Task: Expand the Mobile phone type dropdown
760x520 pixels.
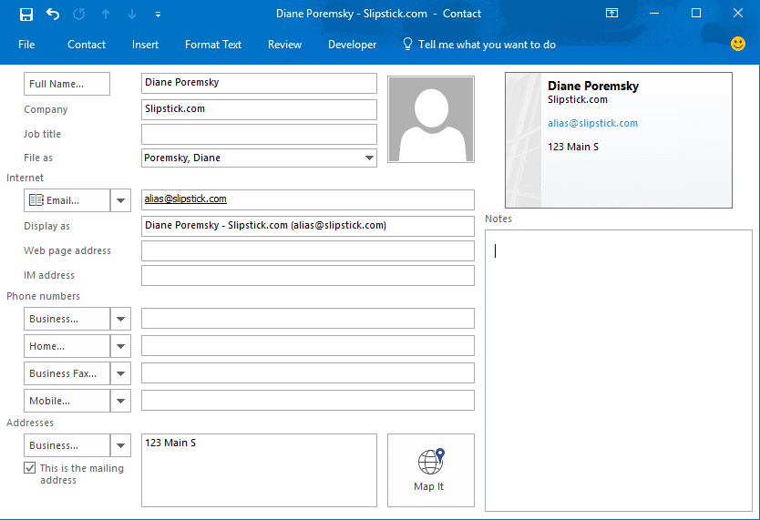Action: (120, 401)
